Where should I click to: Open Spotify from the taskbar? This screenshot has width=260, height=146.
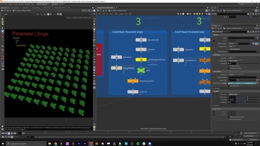138,144
